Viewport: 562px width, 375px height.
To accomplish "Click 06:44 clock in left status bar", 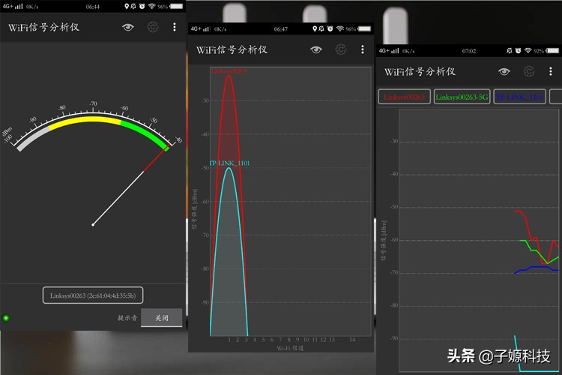I will pyautogui.click(x=92, y=7).
